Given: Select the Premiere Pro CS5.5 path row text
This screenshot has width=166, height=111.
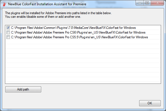Looking at the screenshot, I should (79, 37).
